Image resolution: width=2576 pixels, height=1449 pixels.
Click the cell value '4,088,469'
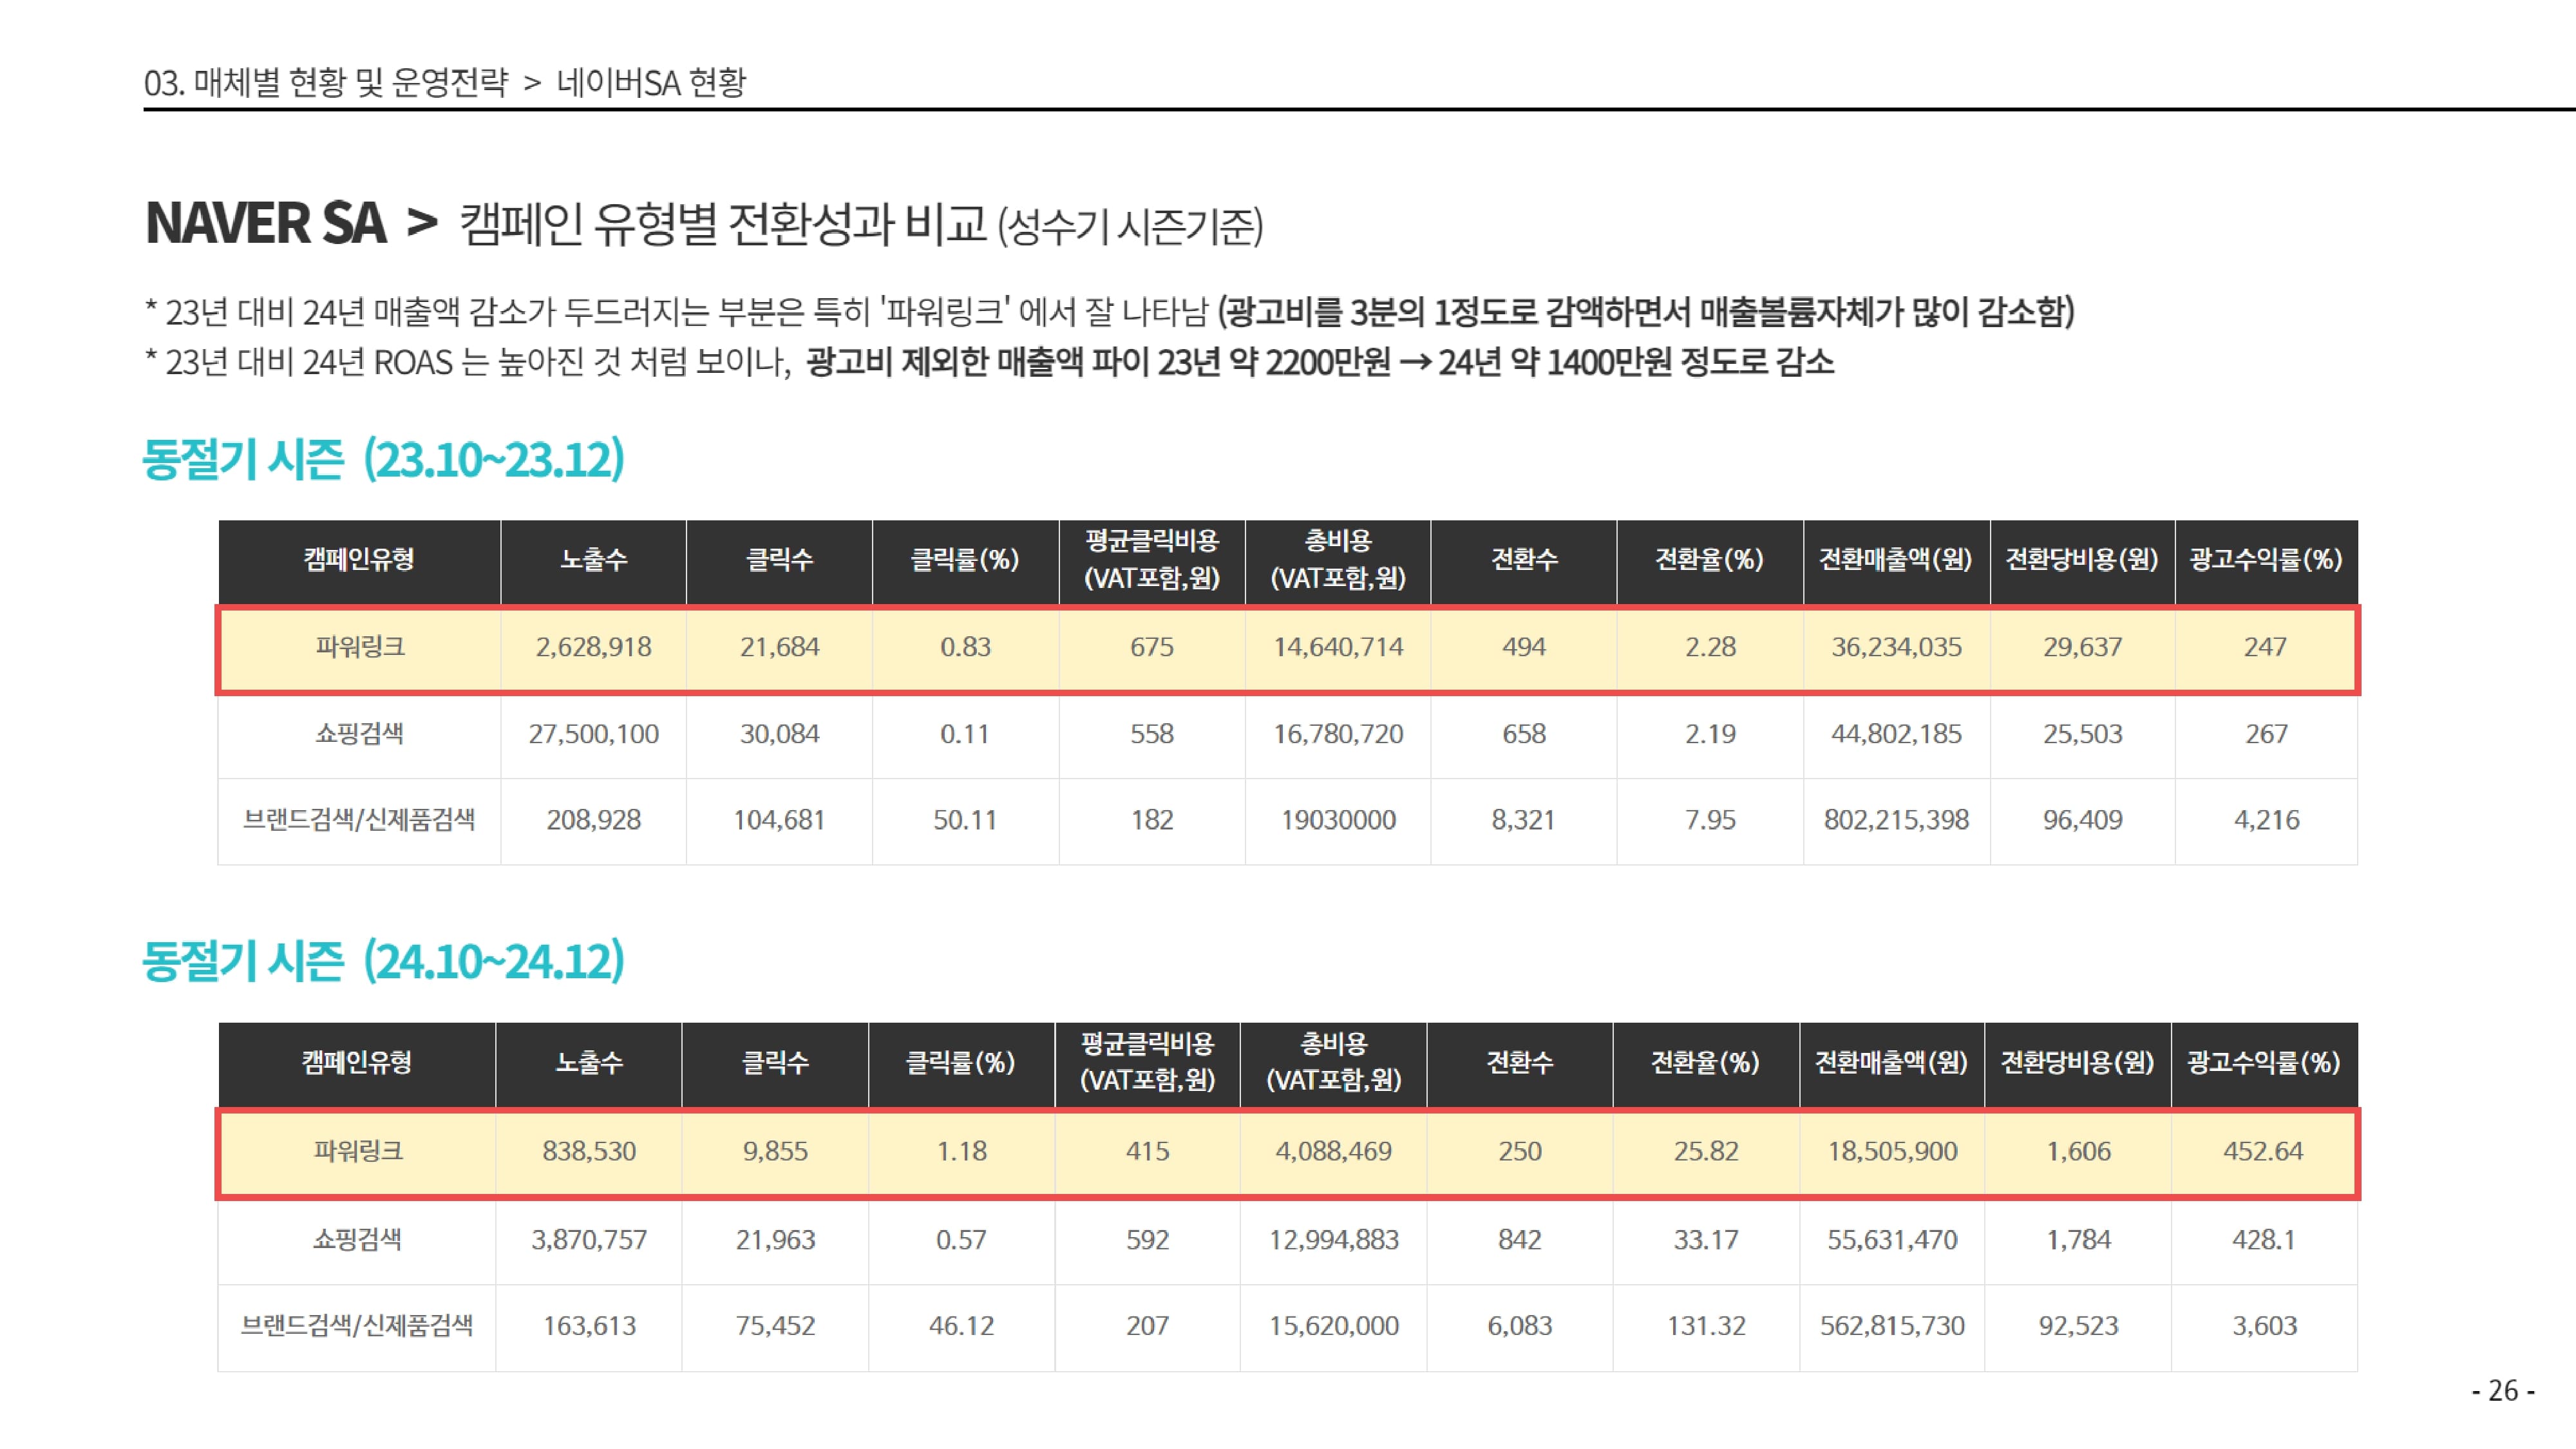(1334, 1151)
